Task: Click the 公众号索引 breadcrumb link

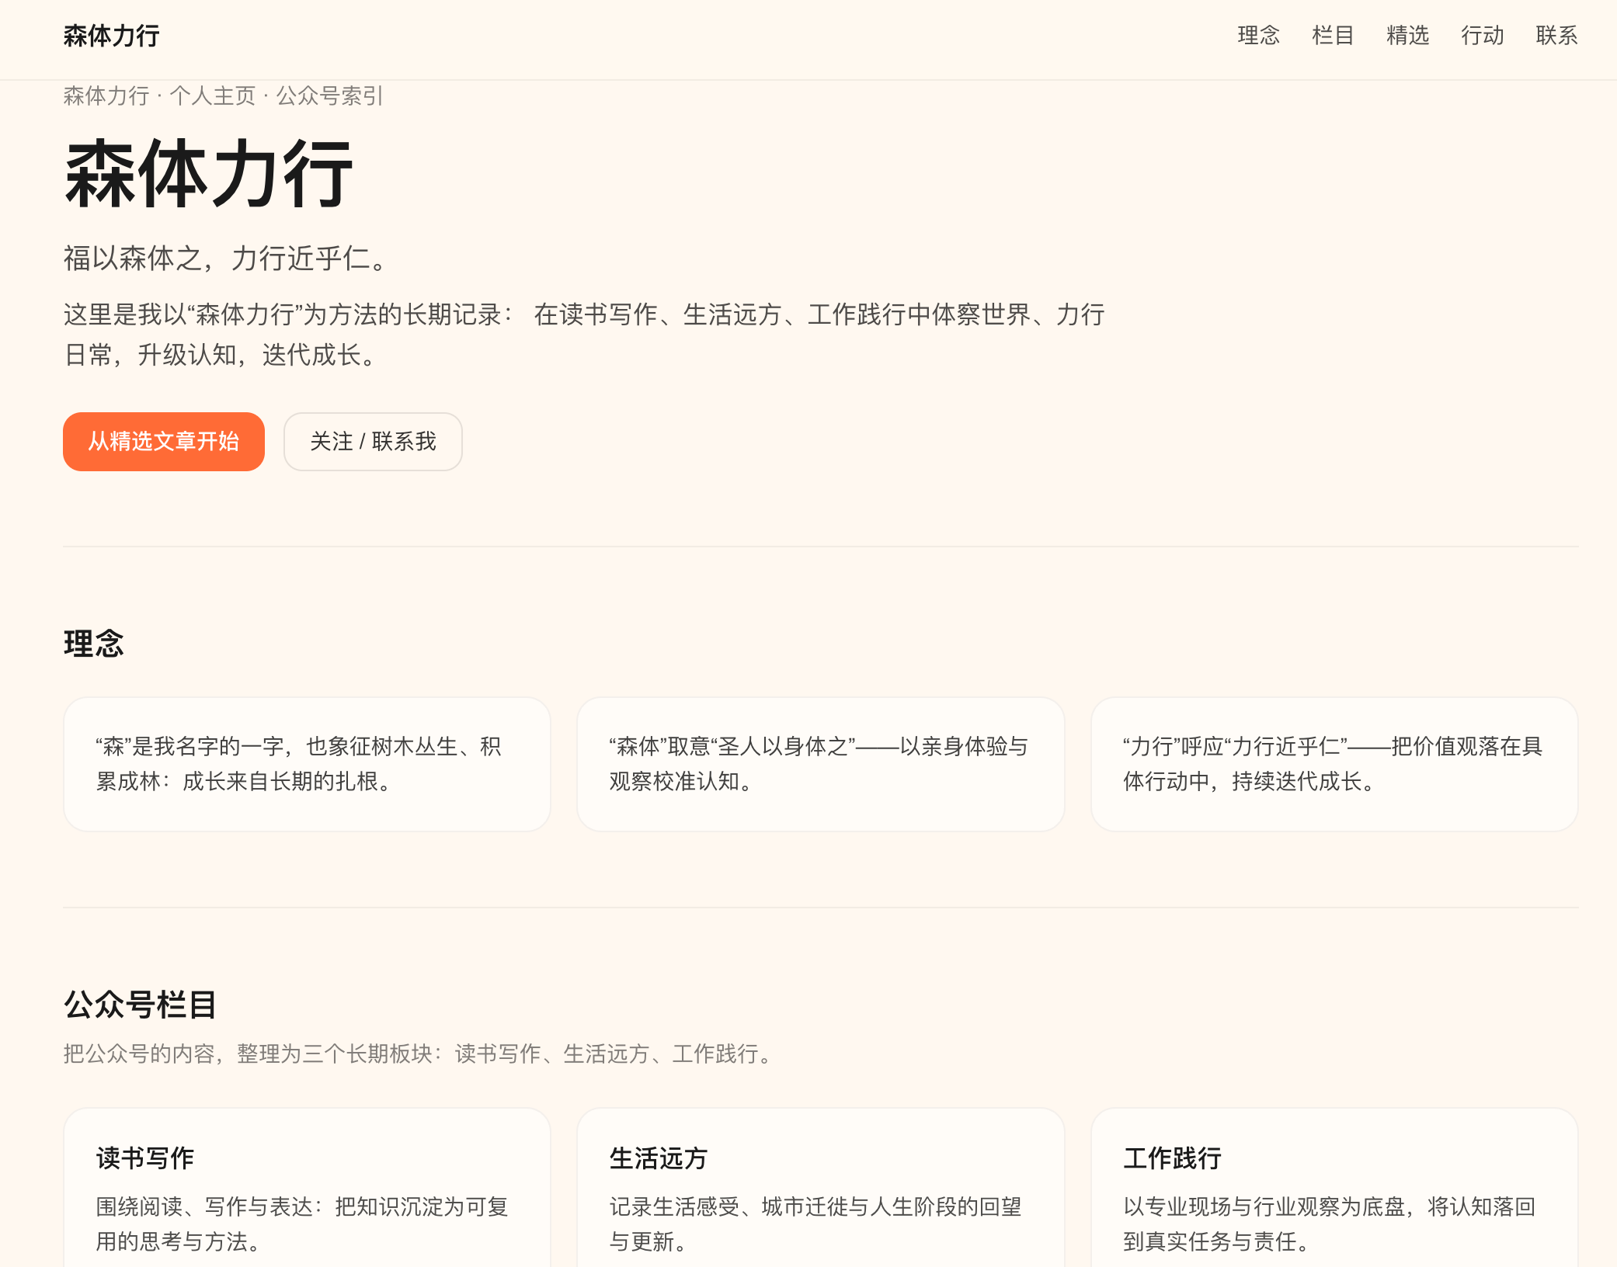Action: tap(329, 96)
